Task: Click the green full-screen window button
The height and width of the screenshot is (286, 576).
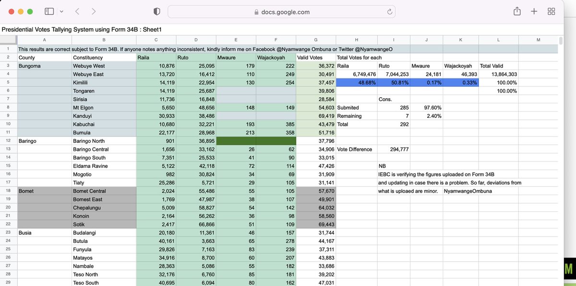Action: [x=30, y=11]
